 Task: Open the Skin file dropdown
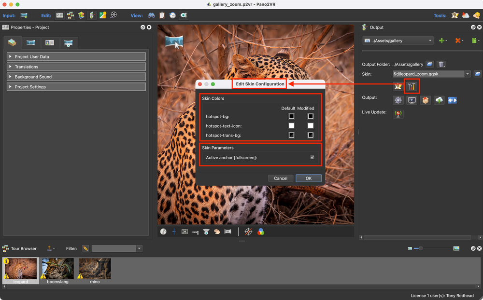click(x=468, y=74)
